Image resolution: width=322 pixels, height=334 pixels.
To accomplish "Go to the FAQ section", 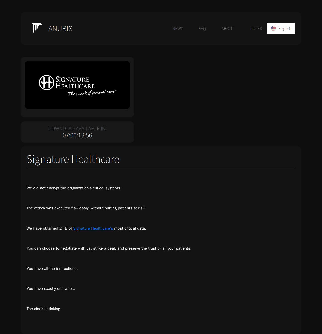I will point(202,29).
